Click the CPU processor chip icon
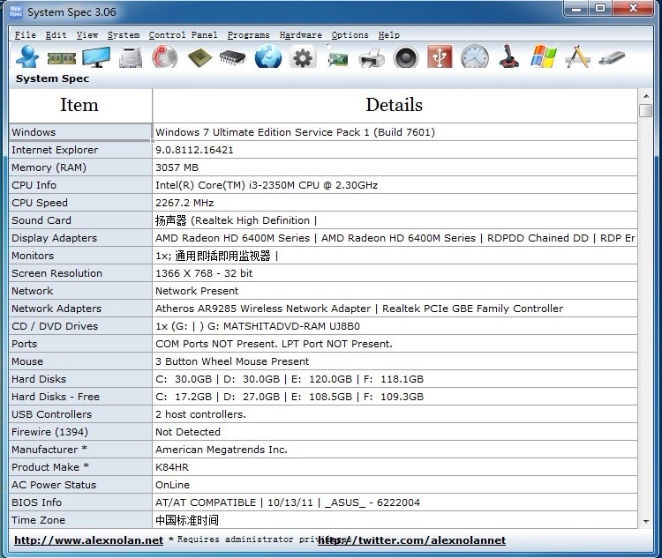 point(199,58)
